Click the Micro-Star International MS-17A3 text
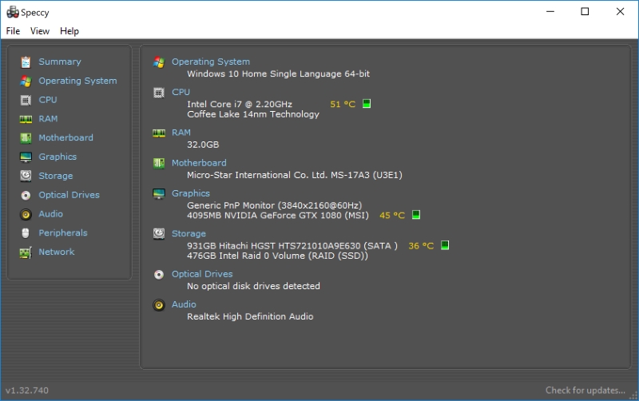Viewport: 639px width, 401px height. [295, 175]
